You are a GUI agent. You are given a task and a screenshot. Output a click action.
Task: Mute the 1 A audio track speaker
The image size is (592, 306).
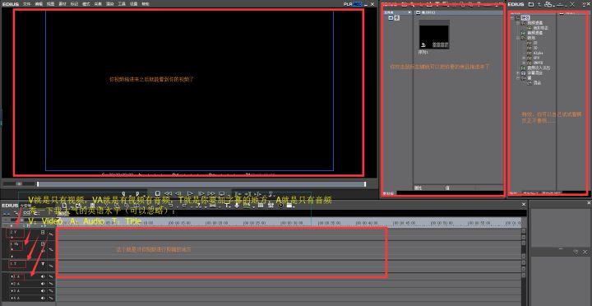(x=43, y=276)
